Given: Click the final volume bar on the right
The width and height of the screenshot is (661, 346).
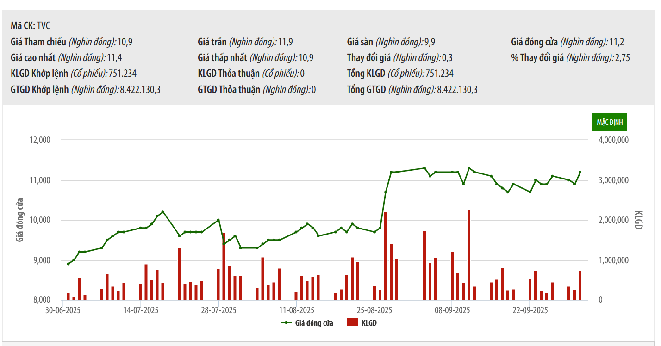Looking at the screenshot, I should (x=580, y=285).
